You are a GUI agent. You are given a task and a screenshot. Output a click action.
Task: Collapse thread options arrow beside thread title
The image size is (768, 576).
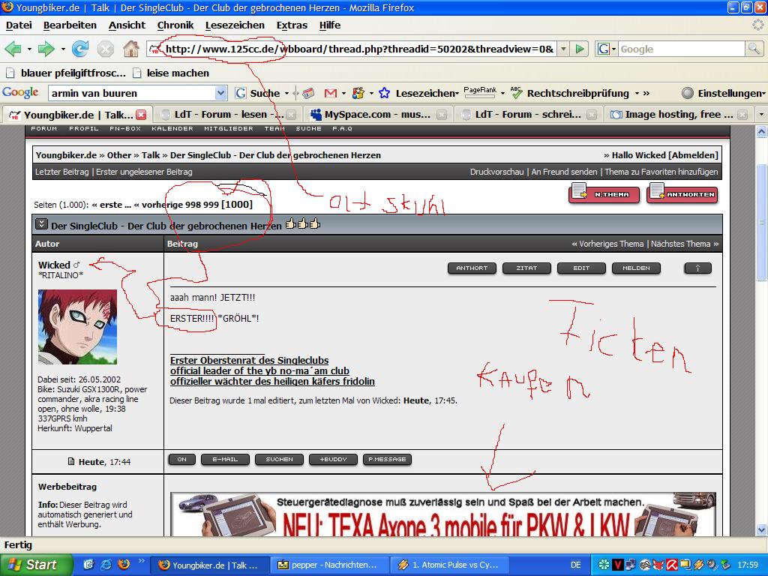pyautogui.click(x=42, y=224)
